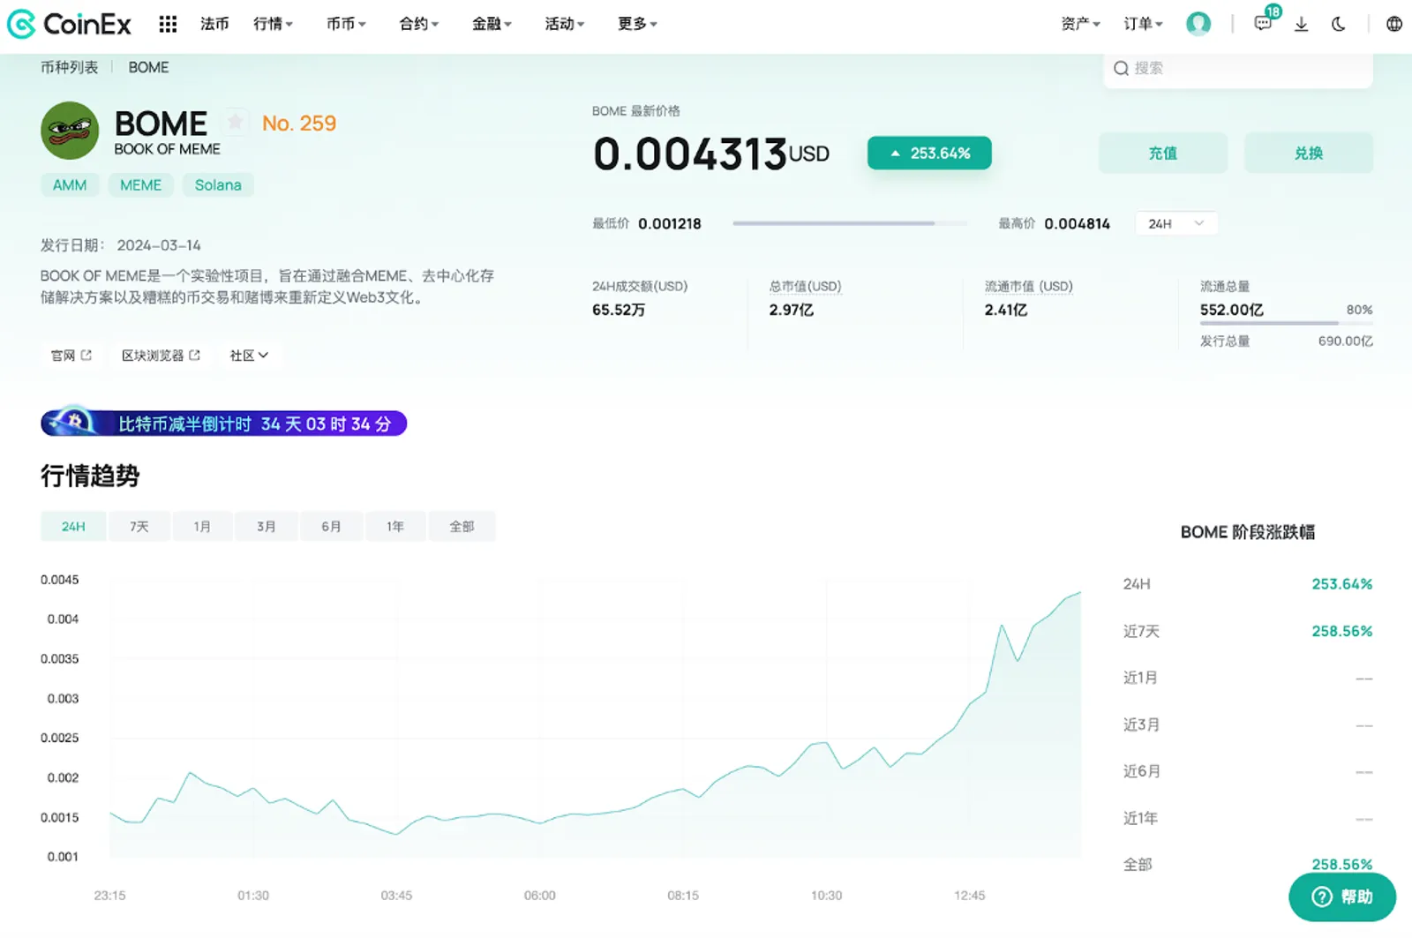Viewport: 1412px width, 938px height.
Task: Click the 近7天 258.56% value
Action: click(1341, 631)
